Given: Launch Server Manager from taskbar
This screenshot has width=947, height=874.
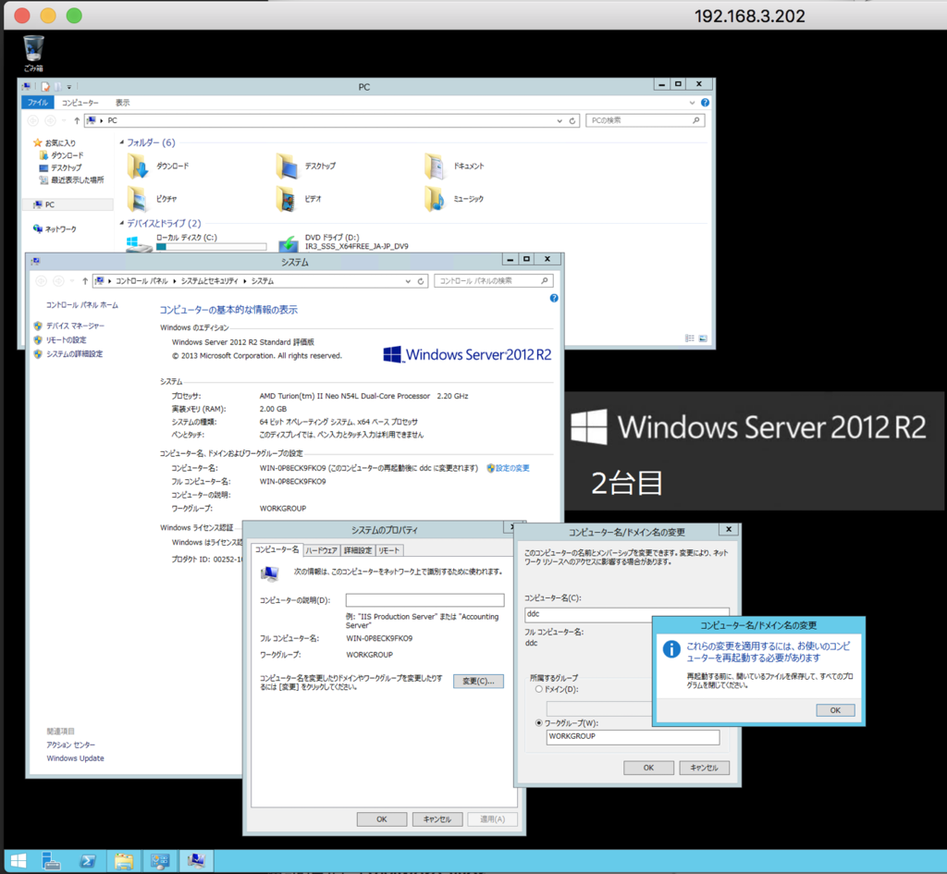Looking at the screenshot, I should 51,861.
